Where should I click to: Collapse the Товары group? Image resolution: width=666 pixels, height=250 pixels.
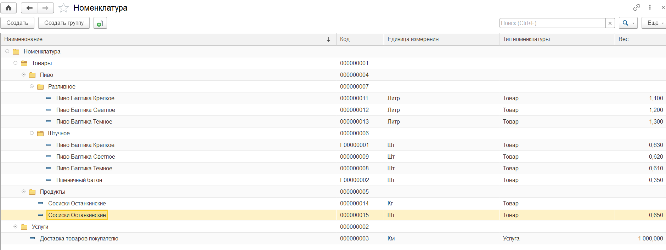15,63
